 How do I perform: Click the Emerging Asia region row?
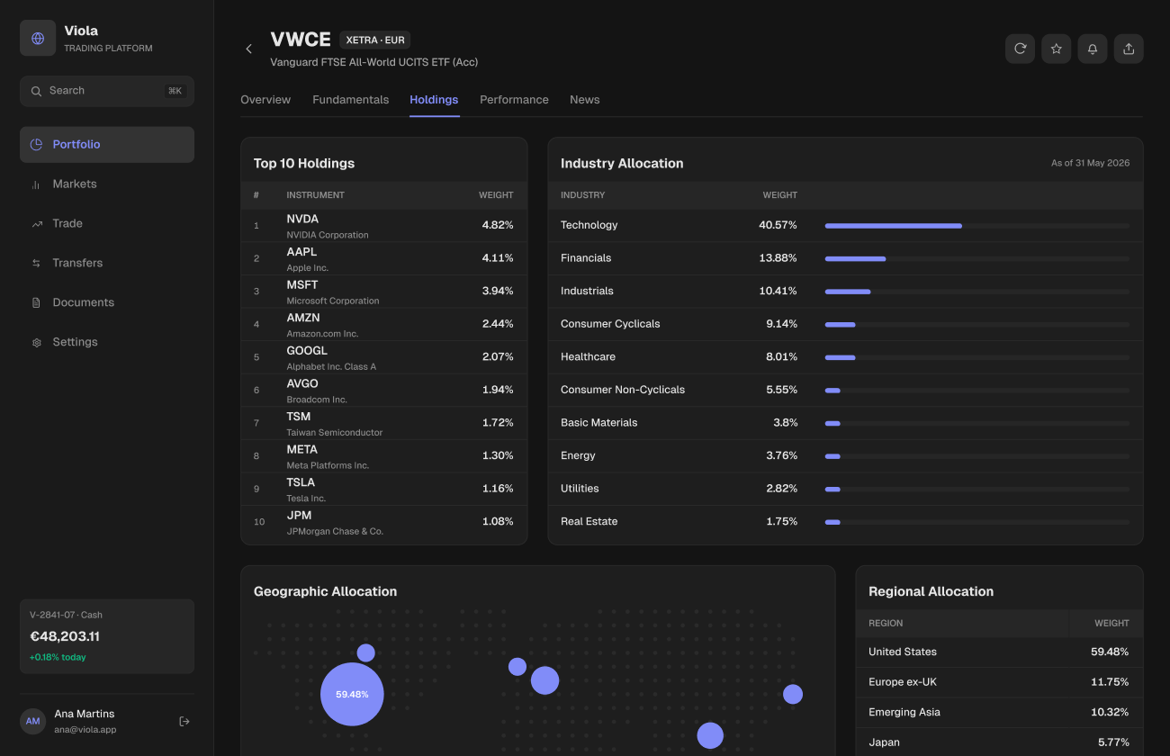pos(999,713)
